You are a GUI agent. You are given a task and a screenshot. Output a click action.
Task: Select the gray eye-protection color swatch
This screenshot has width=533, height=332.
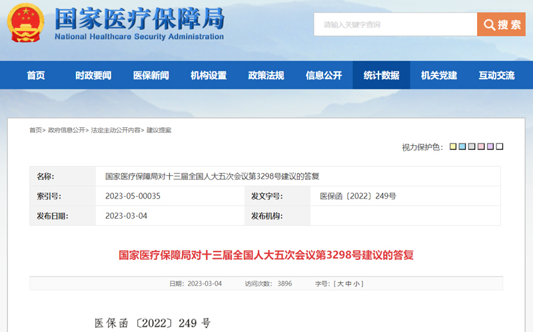point(472,147)
